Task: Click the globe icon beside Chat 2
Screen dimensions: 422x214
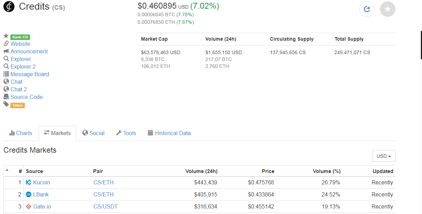Action: click(6, 89)
